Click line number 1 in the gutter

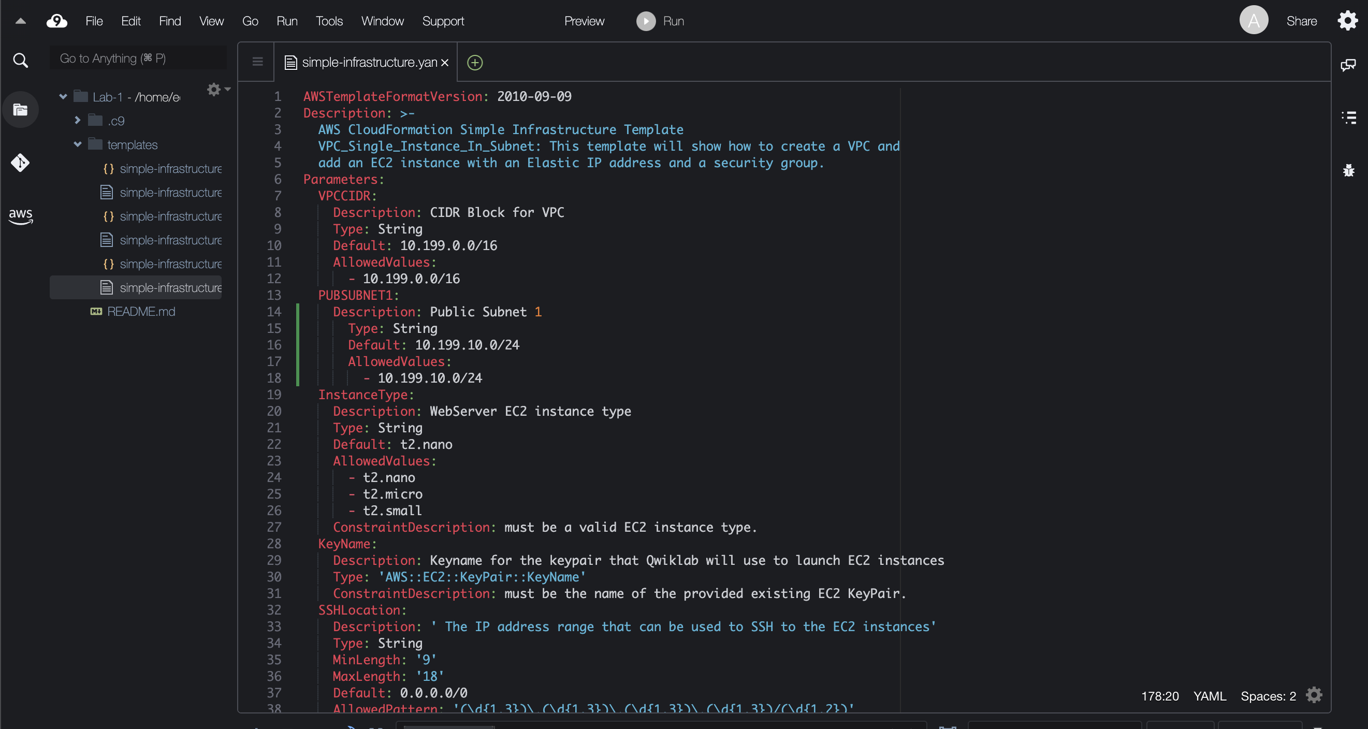click(x=277, y=96)
